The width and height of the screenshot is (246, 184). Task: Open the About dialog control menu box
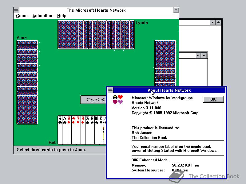[110, 90]
